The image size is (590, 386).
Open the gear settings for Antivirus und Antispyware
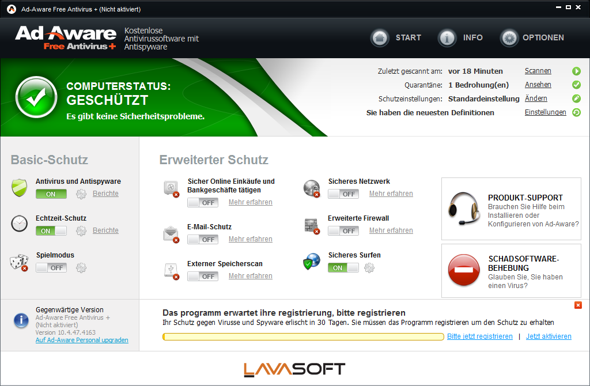[x=81, y=194]
